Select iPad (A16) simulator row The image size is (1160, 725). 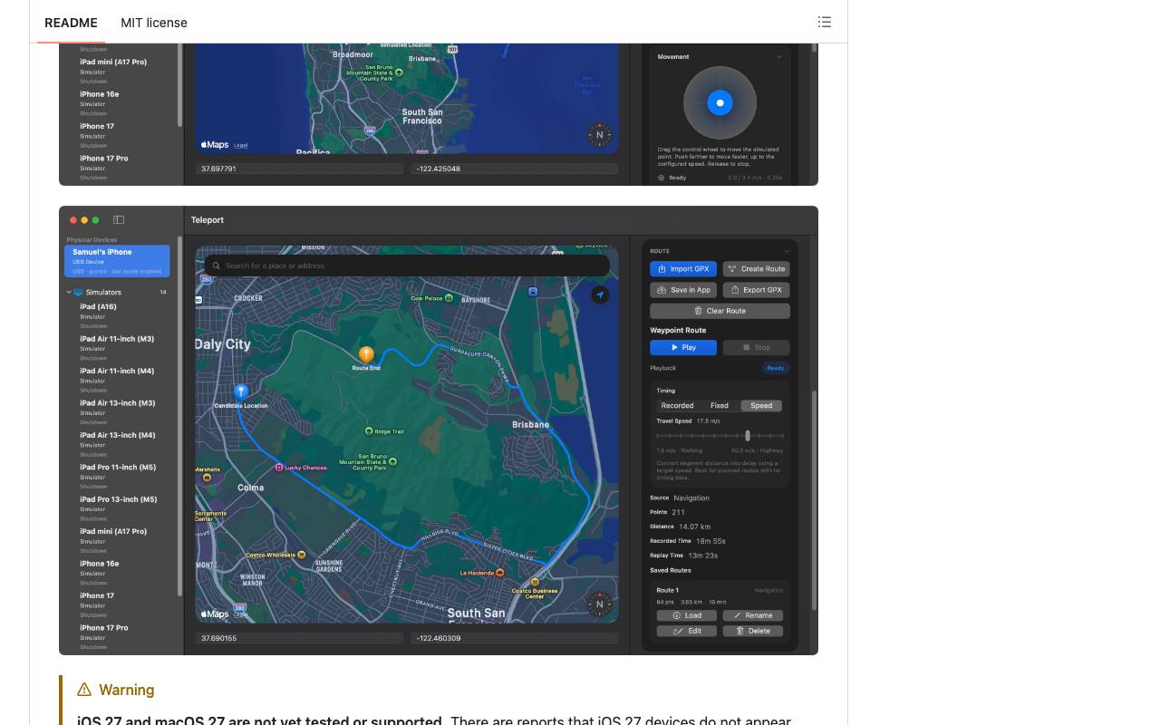[119, 315]
